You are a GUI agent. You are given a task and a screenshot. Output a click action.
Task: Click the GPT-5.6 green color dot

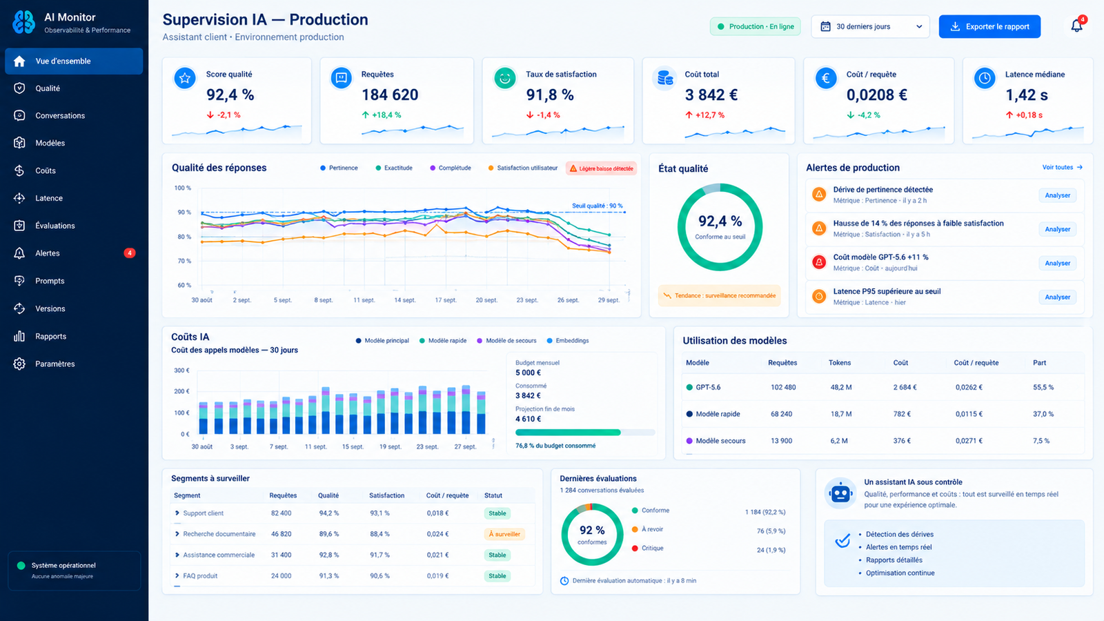pyautogui.click(x=689, y=387)
